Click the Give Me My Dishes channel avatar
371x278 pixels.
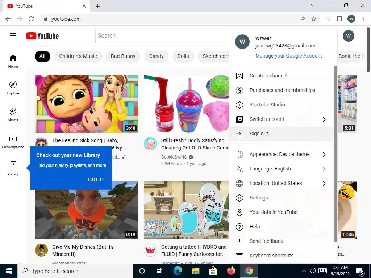[41, 250]
